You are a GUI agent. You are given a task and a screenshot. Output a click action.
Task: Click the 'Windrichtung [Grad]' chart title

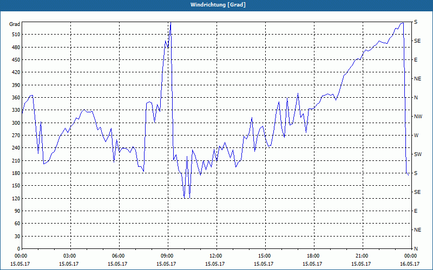218,5
